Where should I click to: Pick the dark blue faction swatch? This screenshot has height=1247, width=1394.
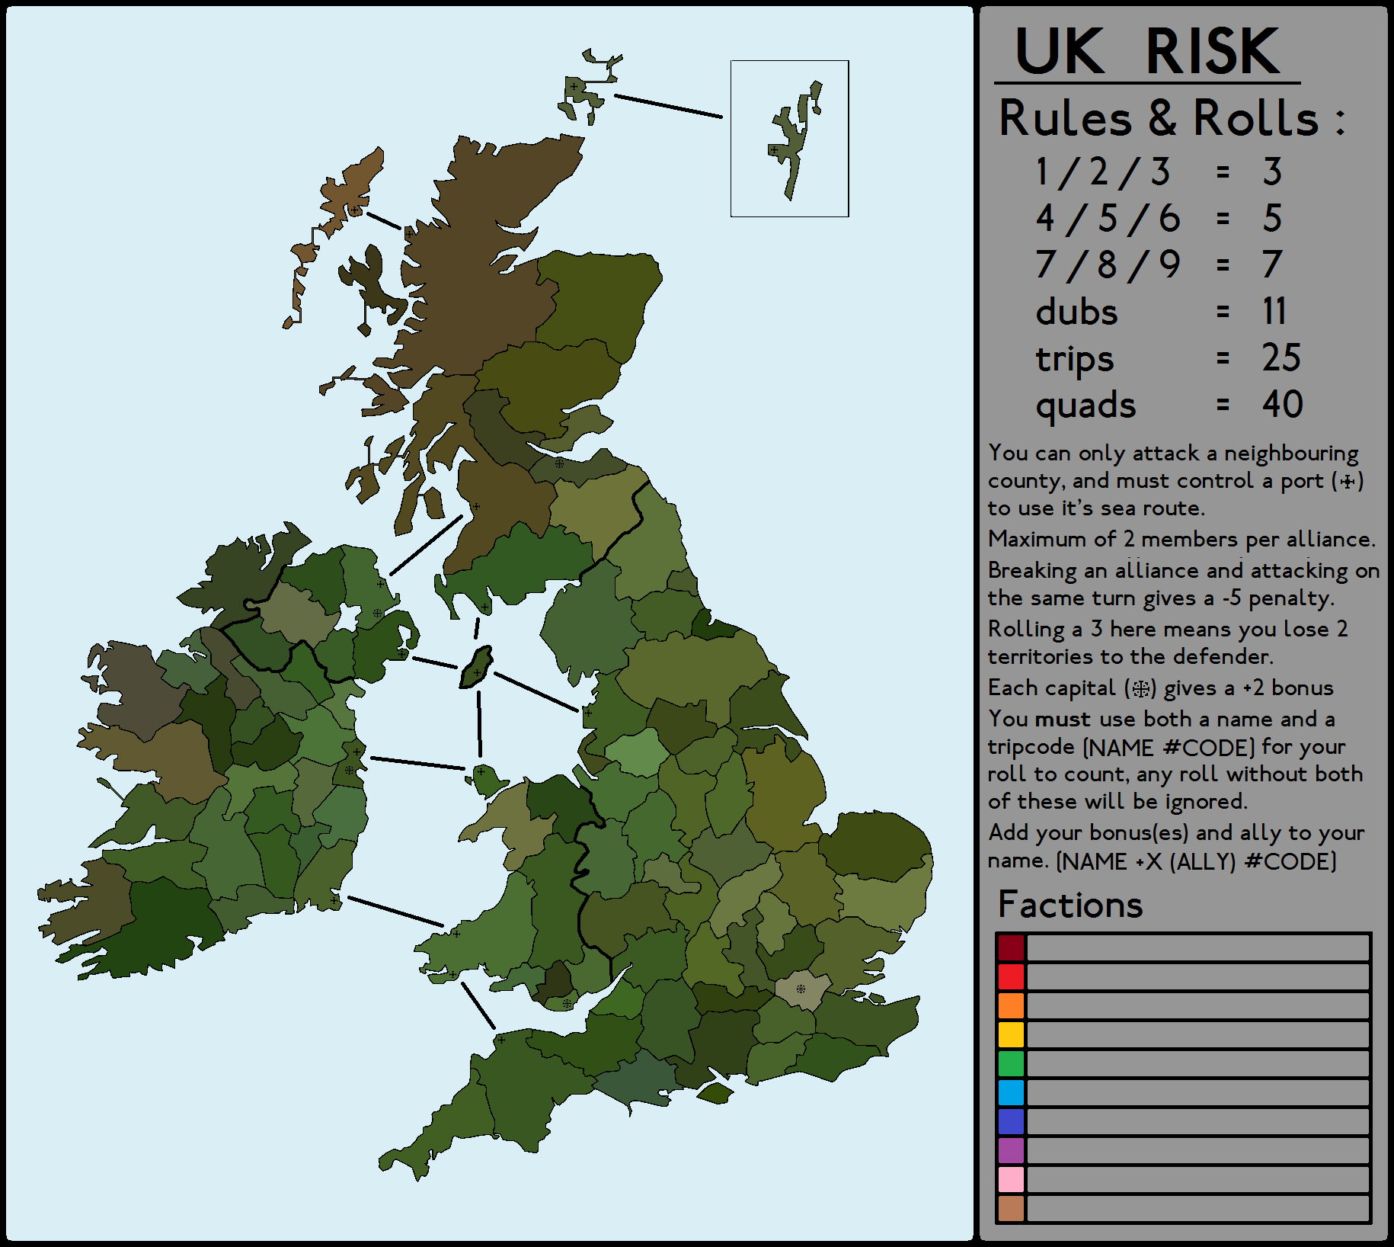(1011, 1122)
